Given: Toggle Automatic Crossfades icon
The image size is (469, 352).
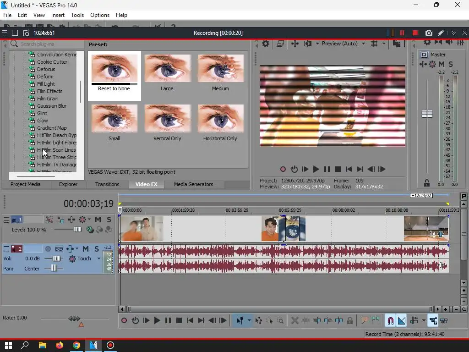Looking at the screenshot, I should pyautogui.click(x=402, y=321).
